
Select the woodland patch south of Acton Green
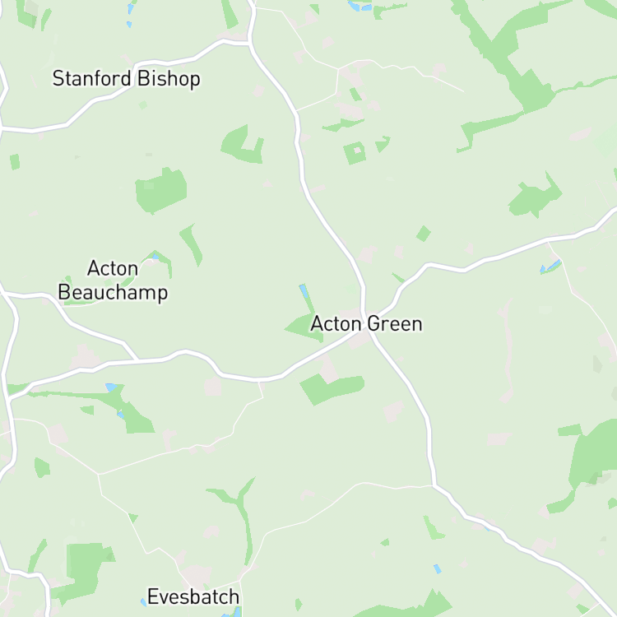332,389
